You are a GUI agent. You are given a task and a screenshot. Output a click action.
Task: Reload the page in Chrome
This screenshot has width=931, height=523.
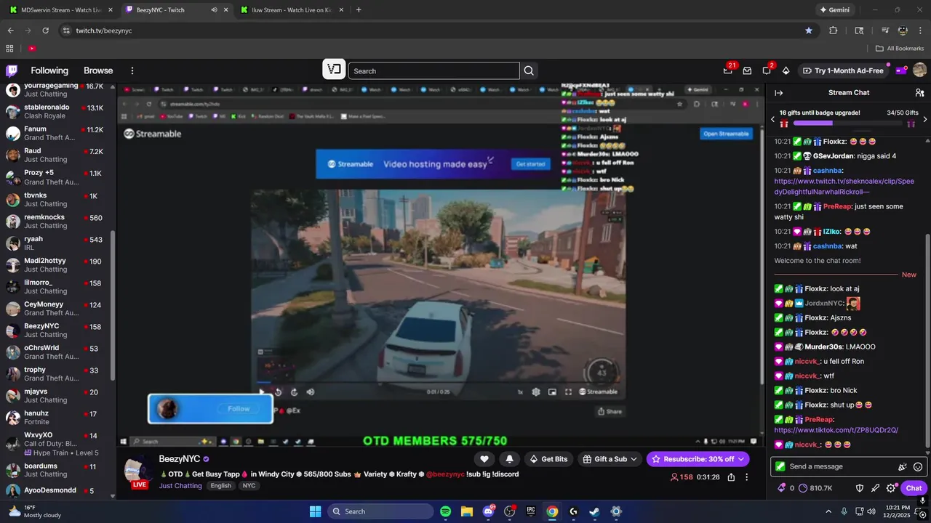point(45,31)
